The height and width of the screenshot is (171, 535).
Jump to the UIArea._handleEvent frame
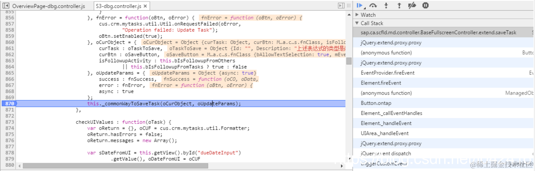(444, 134)
